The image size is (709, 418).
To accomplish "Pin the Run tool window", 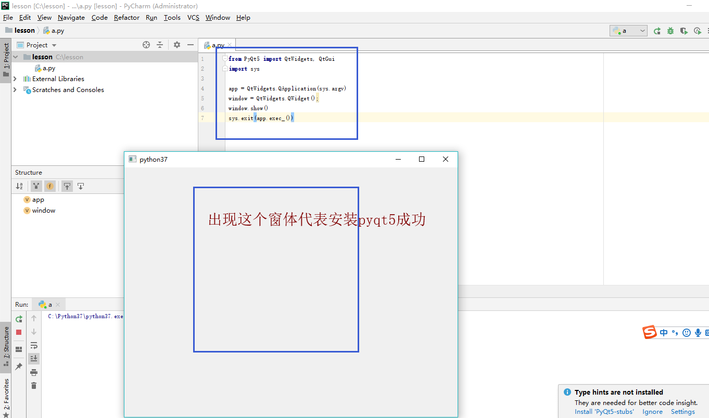I will point(19,366).
